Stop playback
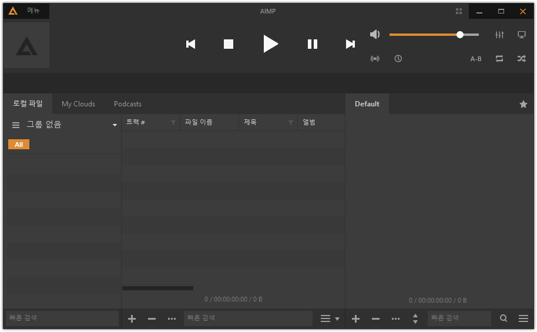This screenshot has height=332, width=537. (229, 44)
